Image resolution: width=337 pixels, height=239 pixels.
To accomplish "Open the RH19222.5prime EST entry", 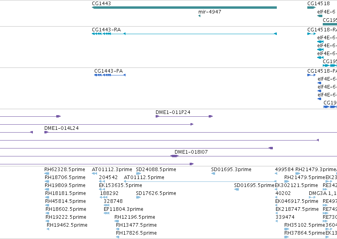I will [66, 217].
